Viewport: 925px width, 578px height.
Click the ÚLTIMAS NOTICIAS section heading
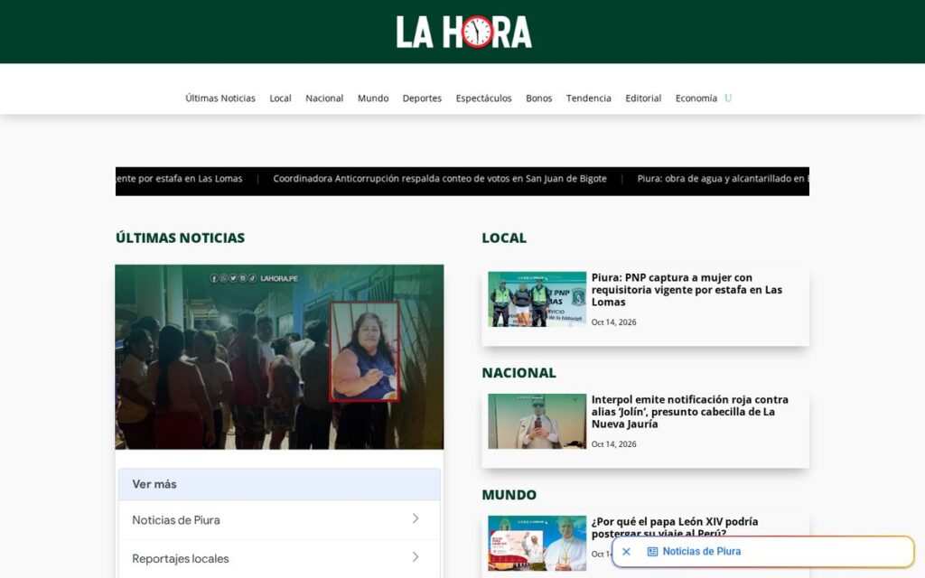coord(180,238)
